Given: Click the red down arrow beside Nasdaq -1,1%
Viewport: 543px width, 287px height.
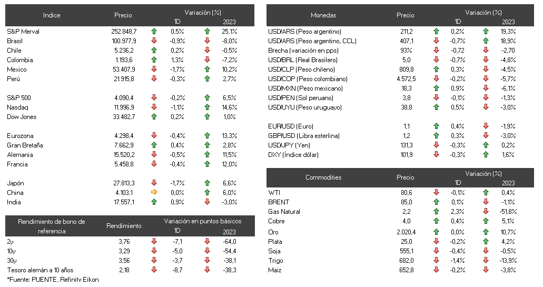Looking at the screenshot, I should click(154, 107).
